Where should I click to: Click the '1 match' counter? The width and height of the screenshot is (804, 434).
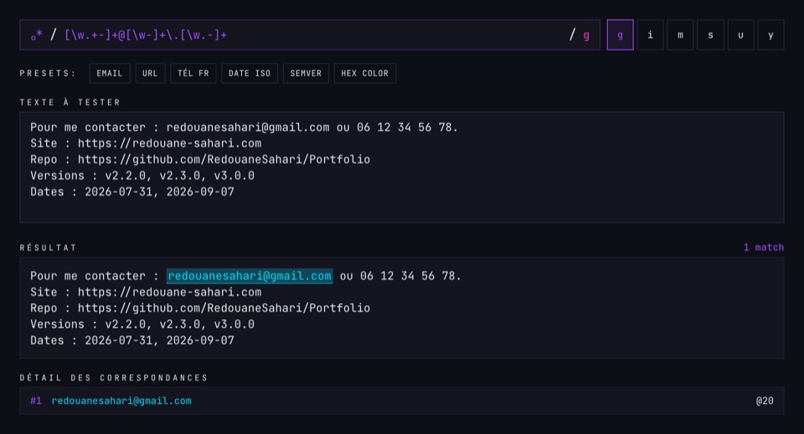point(764,248)
